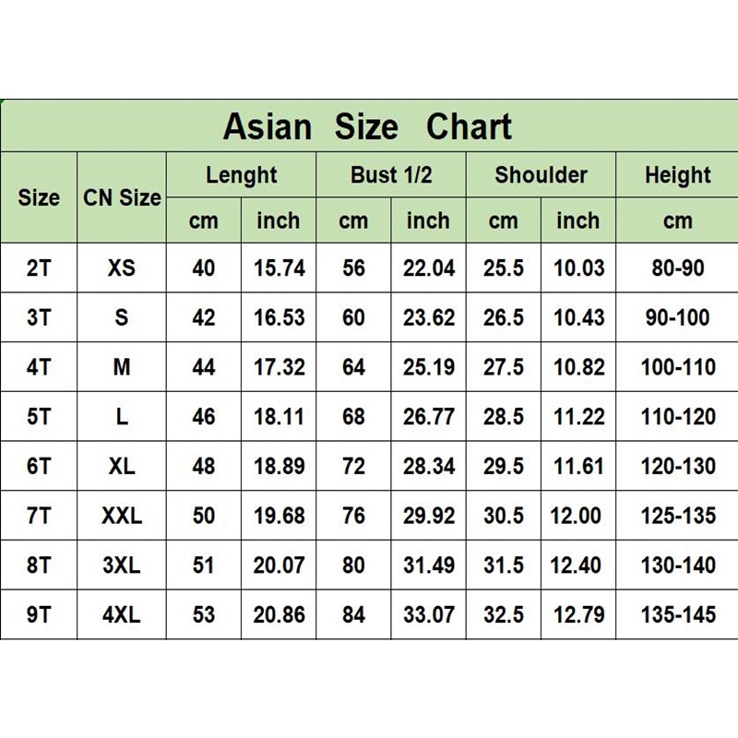
Task: Select the 3XL CN size cell
Action: 122,565
